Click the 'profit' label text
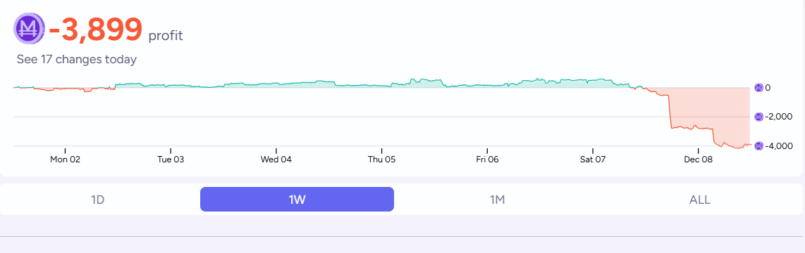The image size is (805, 253). [166, 36]
